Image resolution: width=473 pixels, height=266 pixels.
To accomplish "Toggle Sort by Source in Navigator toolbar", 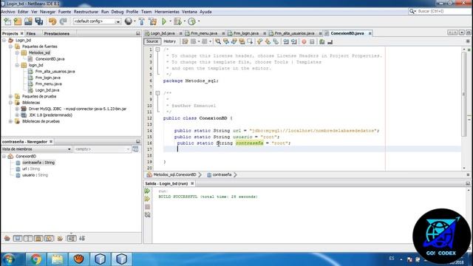I will pyautogui.click(x=82, y=238).
